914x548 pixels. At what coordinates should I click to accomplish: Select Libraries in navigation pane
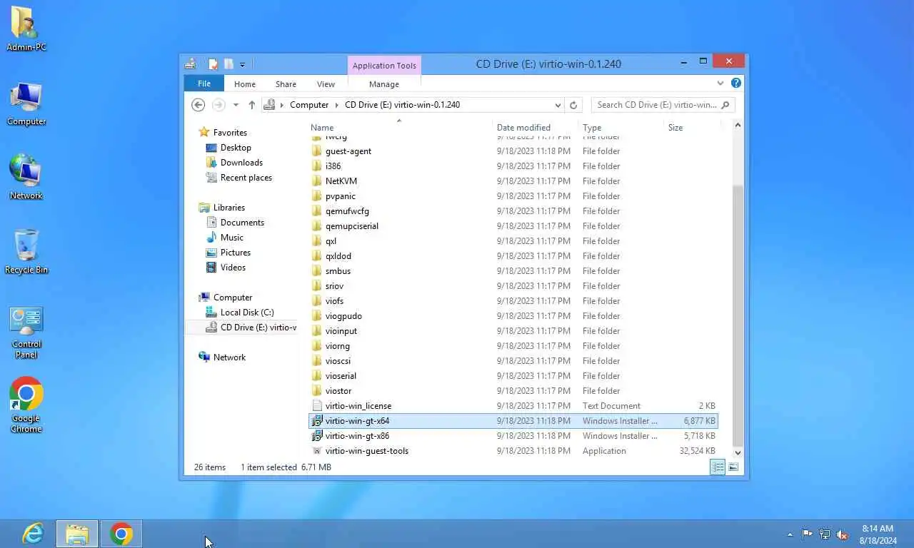(x=228, y=208)
